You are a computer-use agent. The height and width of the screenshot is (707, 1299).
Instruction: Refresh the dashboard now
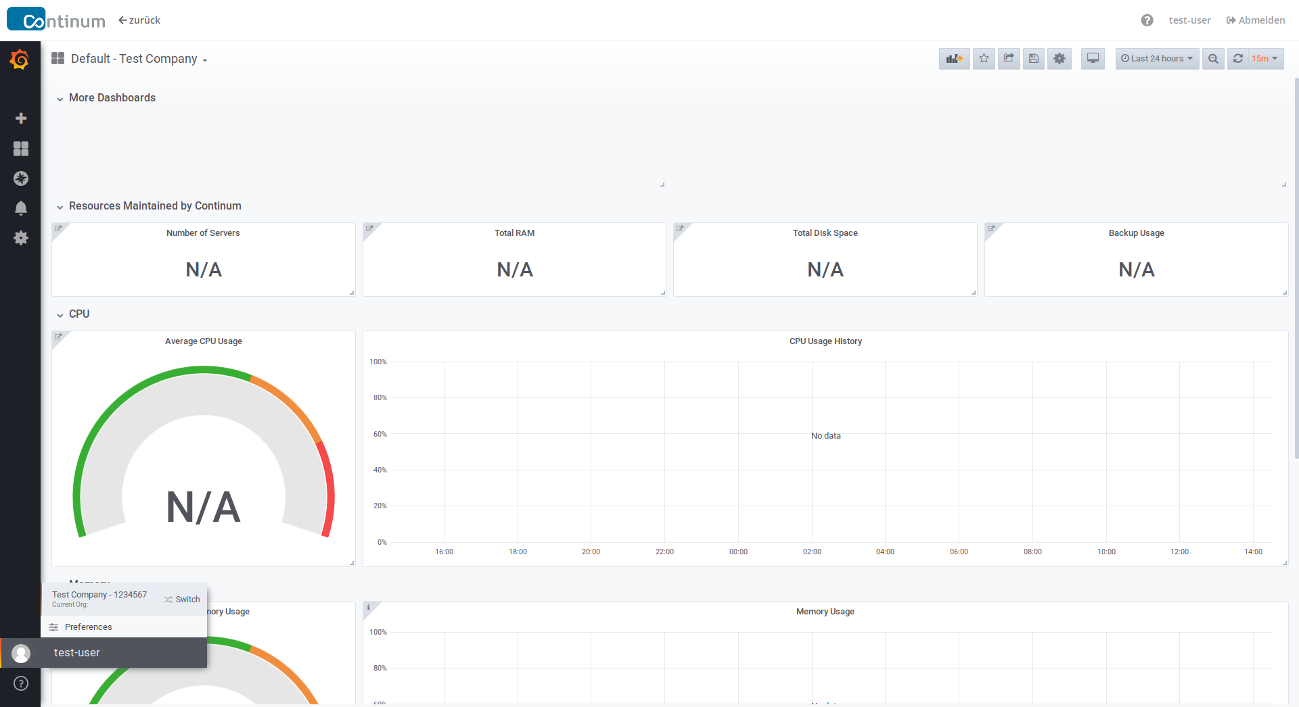[x=1238, y=59]
